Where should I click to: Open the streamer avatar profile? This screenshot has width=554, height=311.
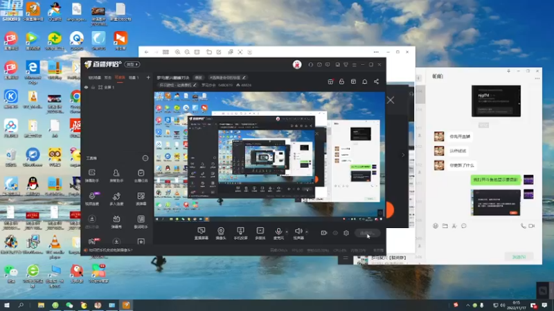click(297, 64)
